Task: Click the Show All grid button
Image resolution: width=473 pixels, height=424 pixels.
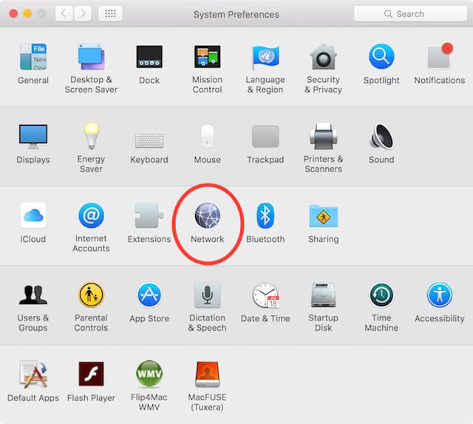Action: pyautogui.click(x=110, y=13)
